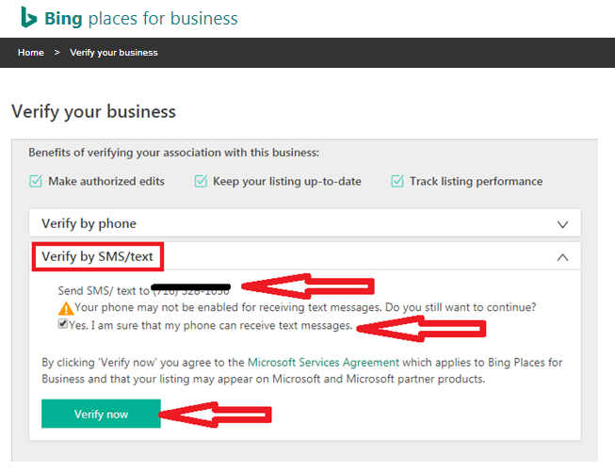Go to Home breadcrumb
The width and height of the screenshot is (615, 473).
[x=30, y=53]
